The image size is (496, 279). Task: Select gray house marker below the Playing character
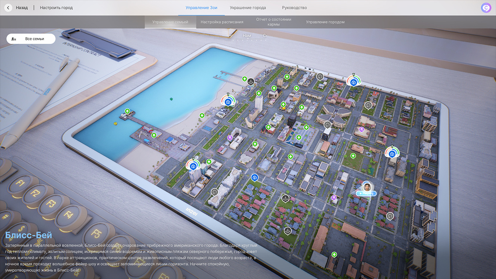(x=390, y=216)
